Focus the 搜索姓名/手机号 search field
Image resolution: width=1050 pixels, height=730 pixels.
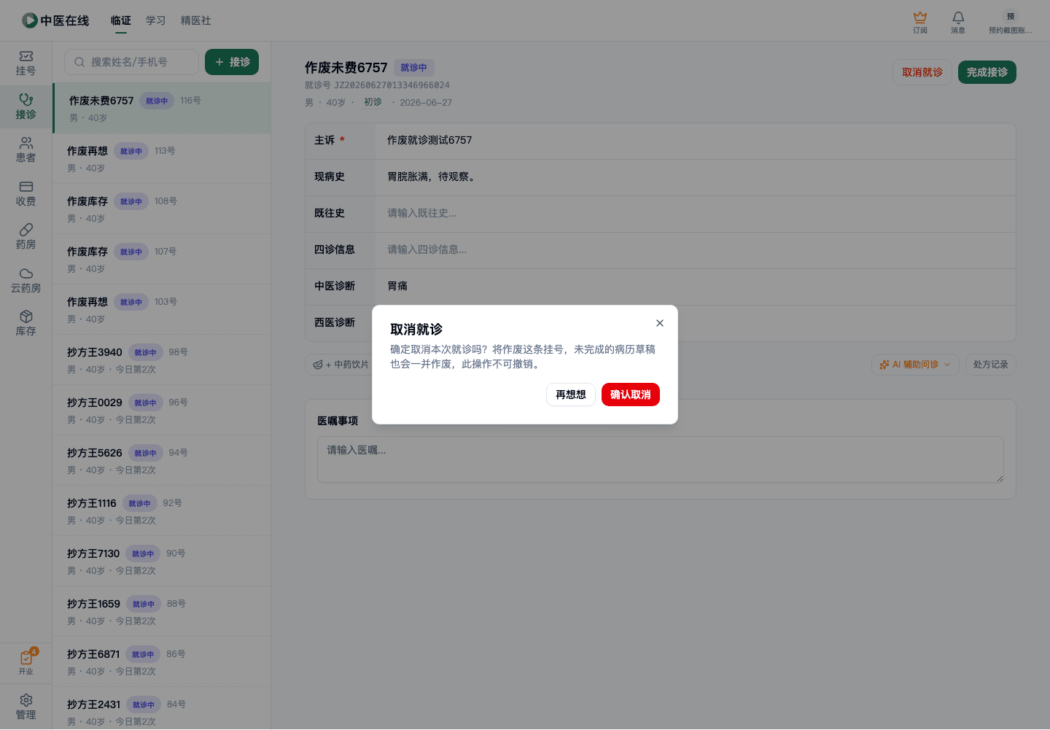131,62
